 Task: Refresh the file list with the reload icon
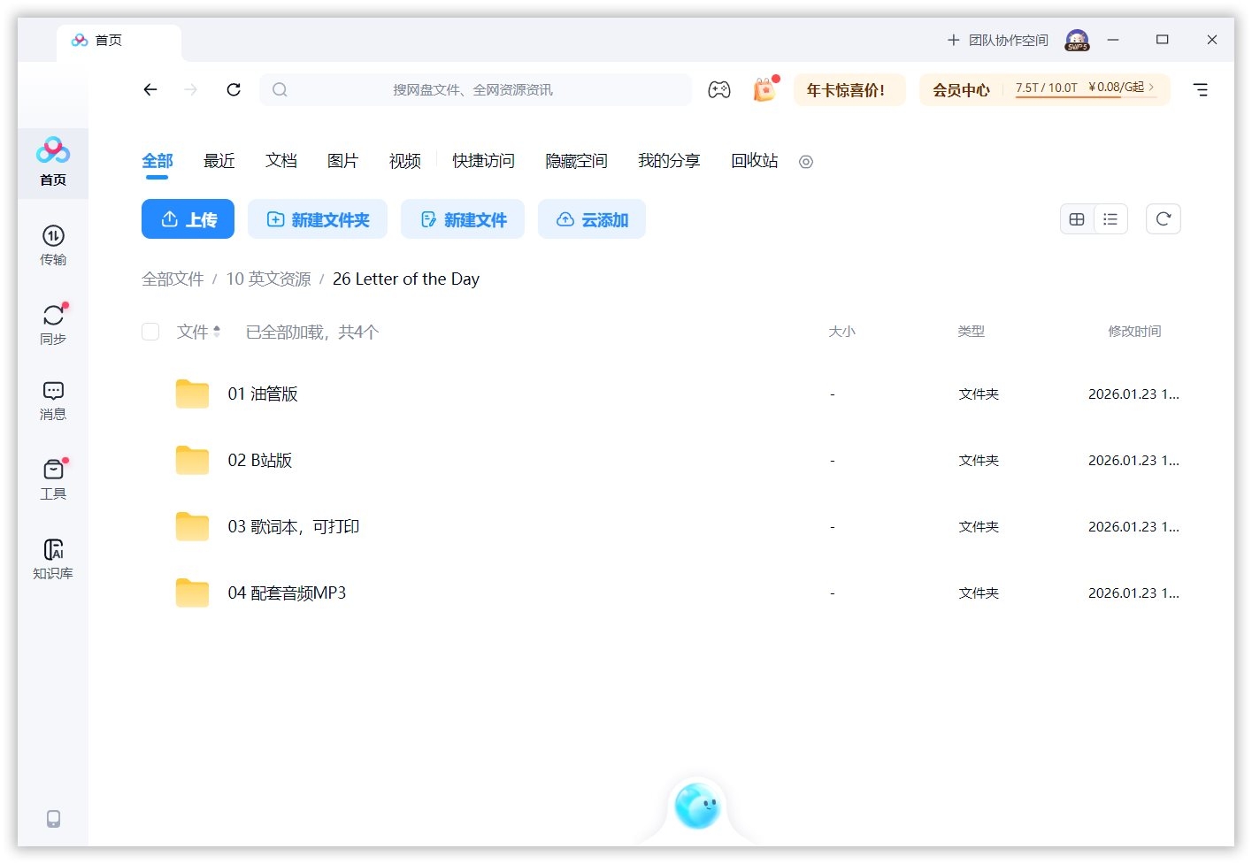point(1163,218)
